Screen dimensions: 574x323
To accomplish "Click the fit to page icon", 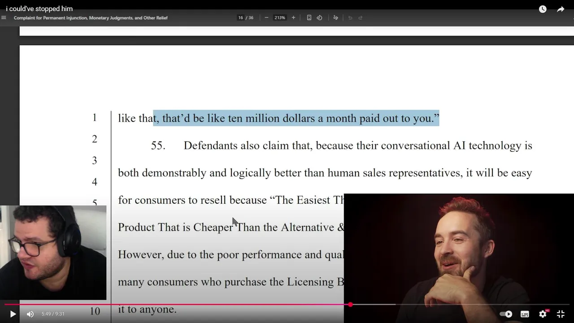I will (x=309, y=17).
